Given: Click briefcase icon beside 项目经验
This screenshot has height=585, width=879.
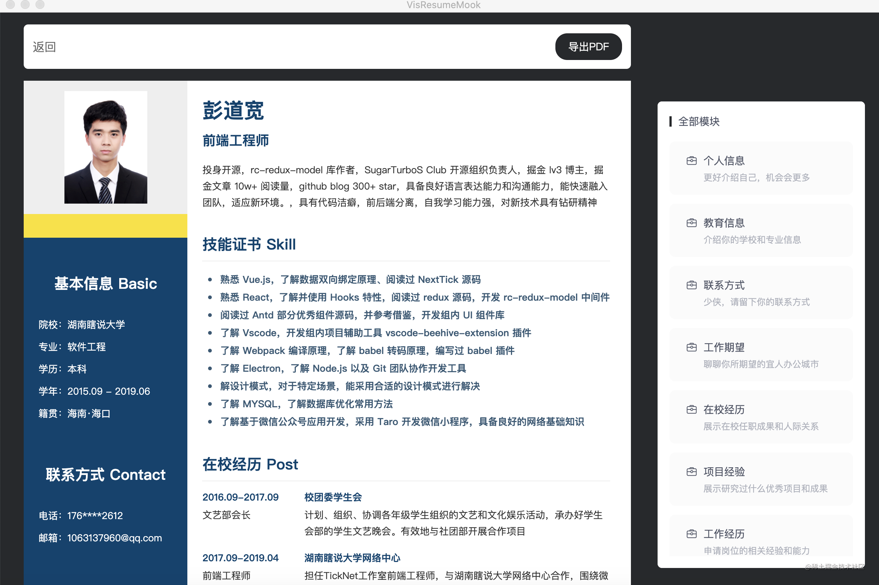Looking at the screenshot, I should pyautogui.click(x=691, y=472).
